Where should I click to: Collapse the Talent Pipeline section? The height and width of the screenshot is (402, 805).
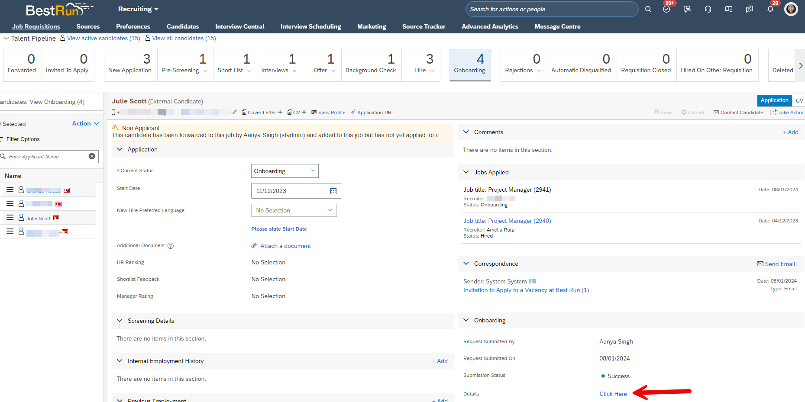(x=6, y=39)
